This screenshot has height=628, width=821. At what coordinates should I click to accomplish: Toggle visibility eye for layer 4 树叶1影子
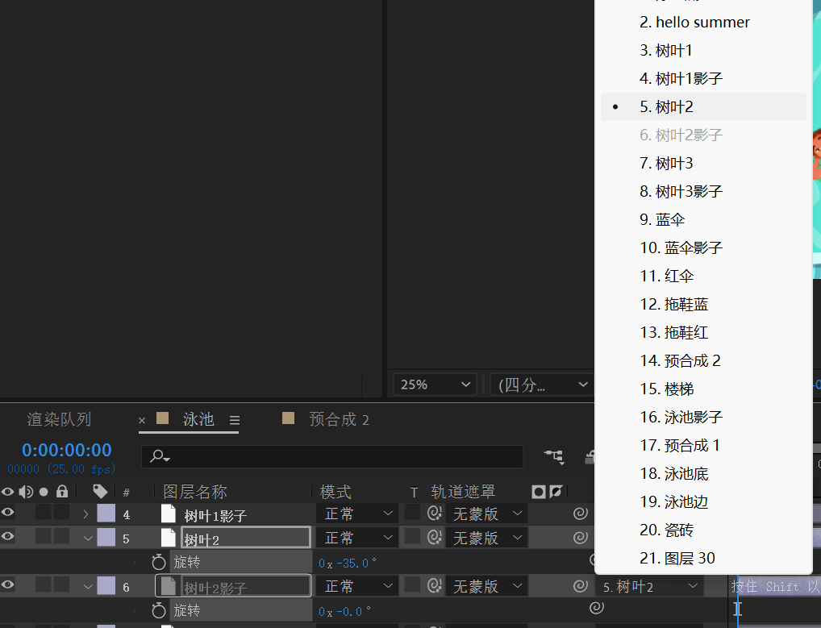7,513
